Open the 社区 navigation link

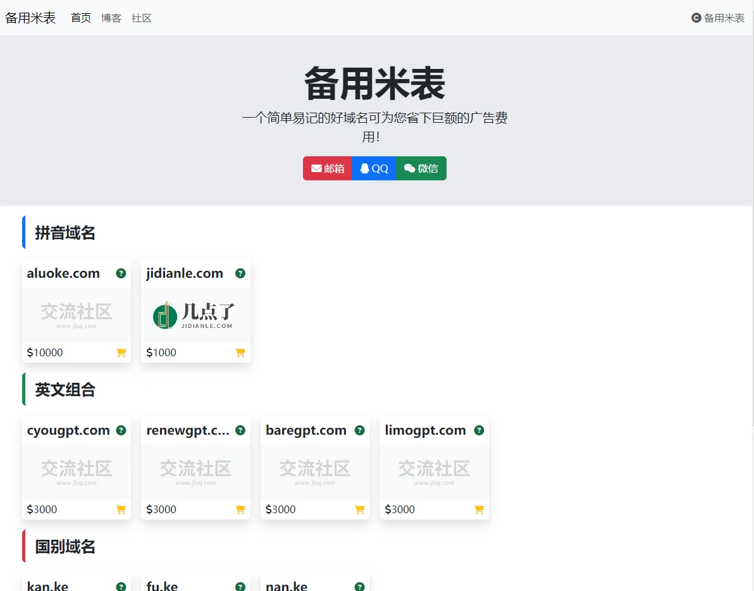[x=142, y=18]
